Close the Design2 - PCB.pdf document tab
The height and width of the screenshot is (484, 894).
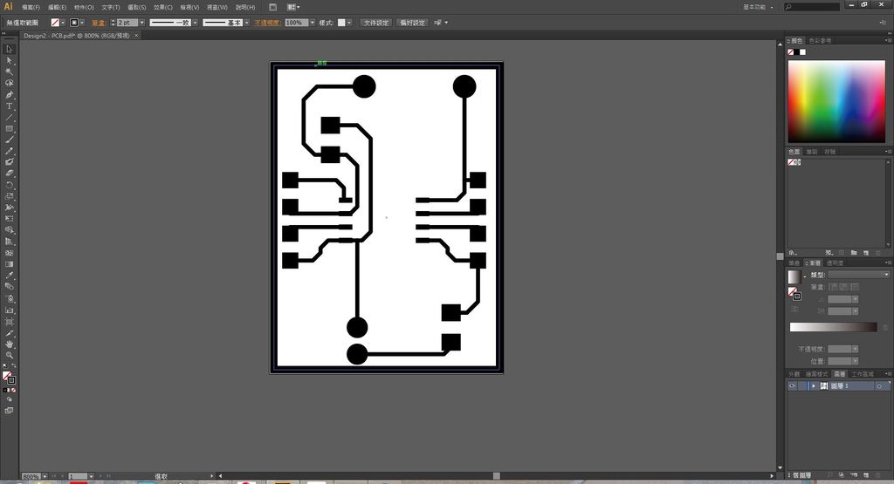click(136, 35)
